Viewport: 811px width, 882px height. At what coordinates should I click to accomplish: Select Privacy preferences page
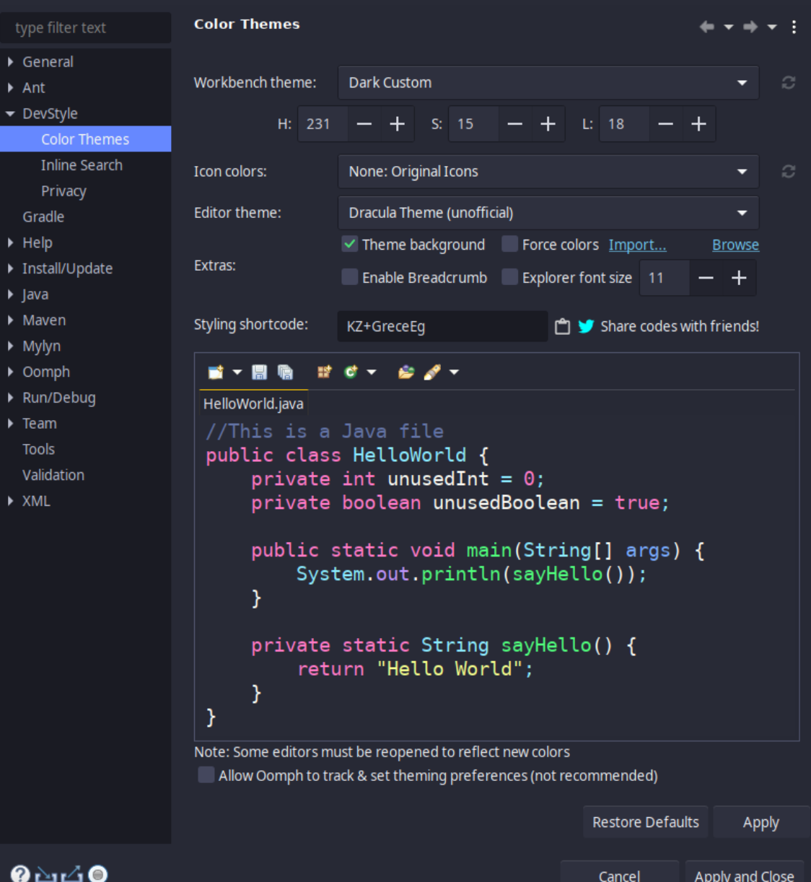[x=63, y=191]
